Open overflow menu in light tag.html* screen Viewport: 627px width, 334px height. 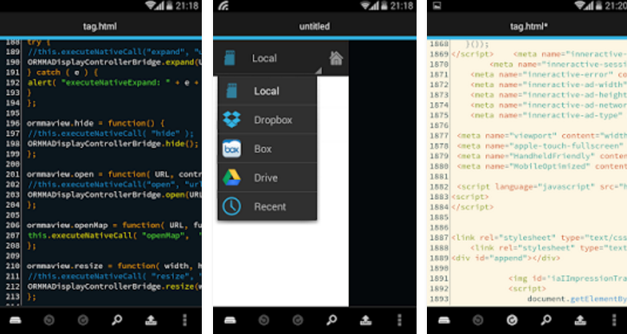[x=613, y=320]
